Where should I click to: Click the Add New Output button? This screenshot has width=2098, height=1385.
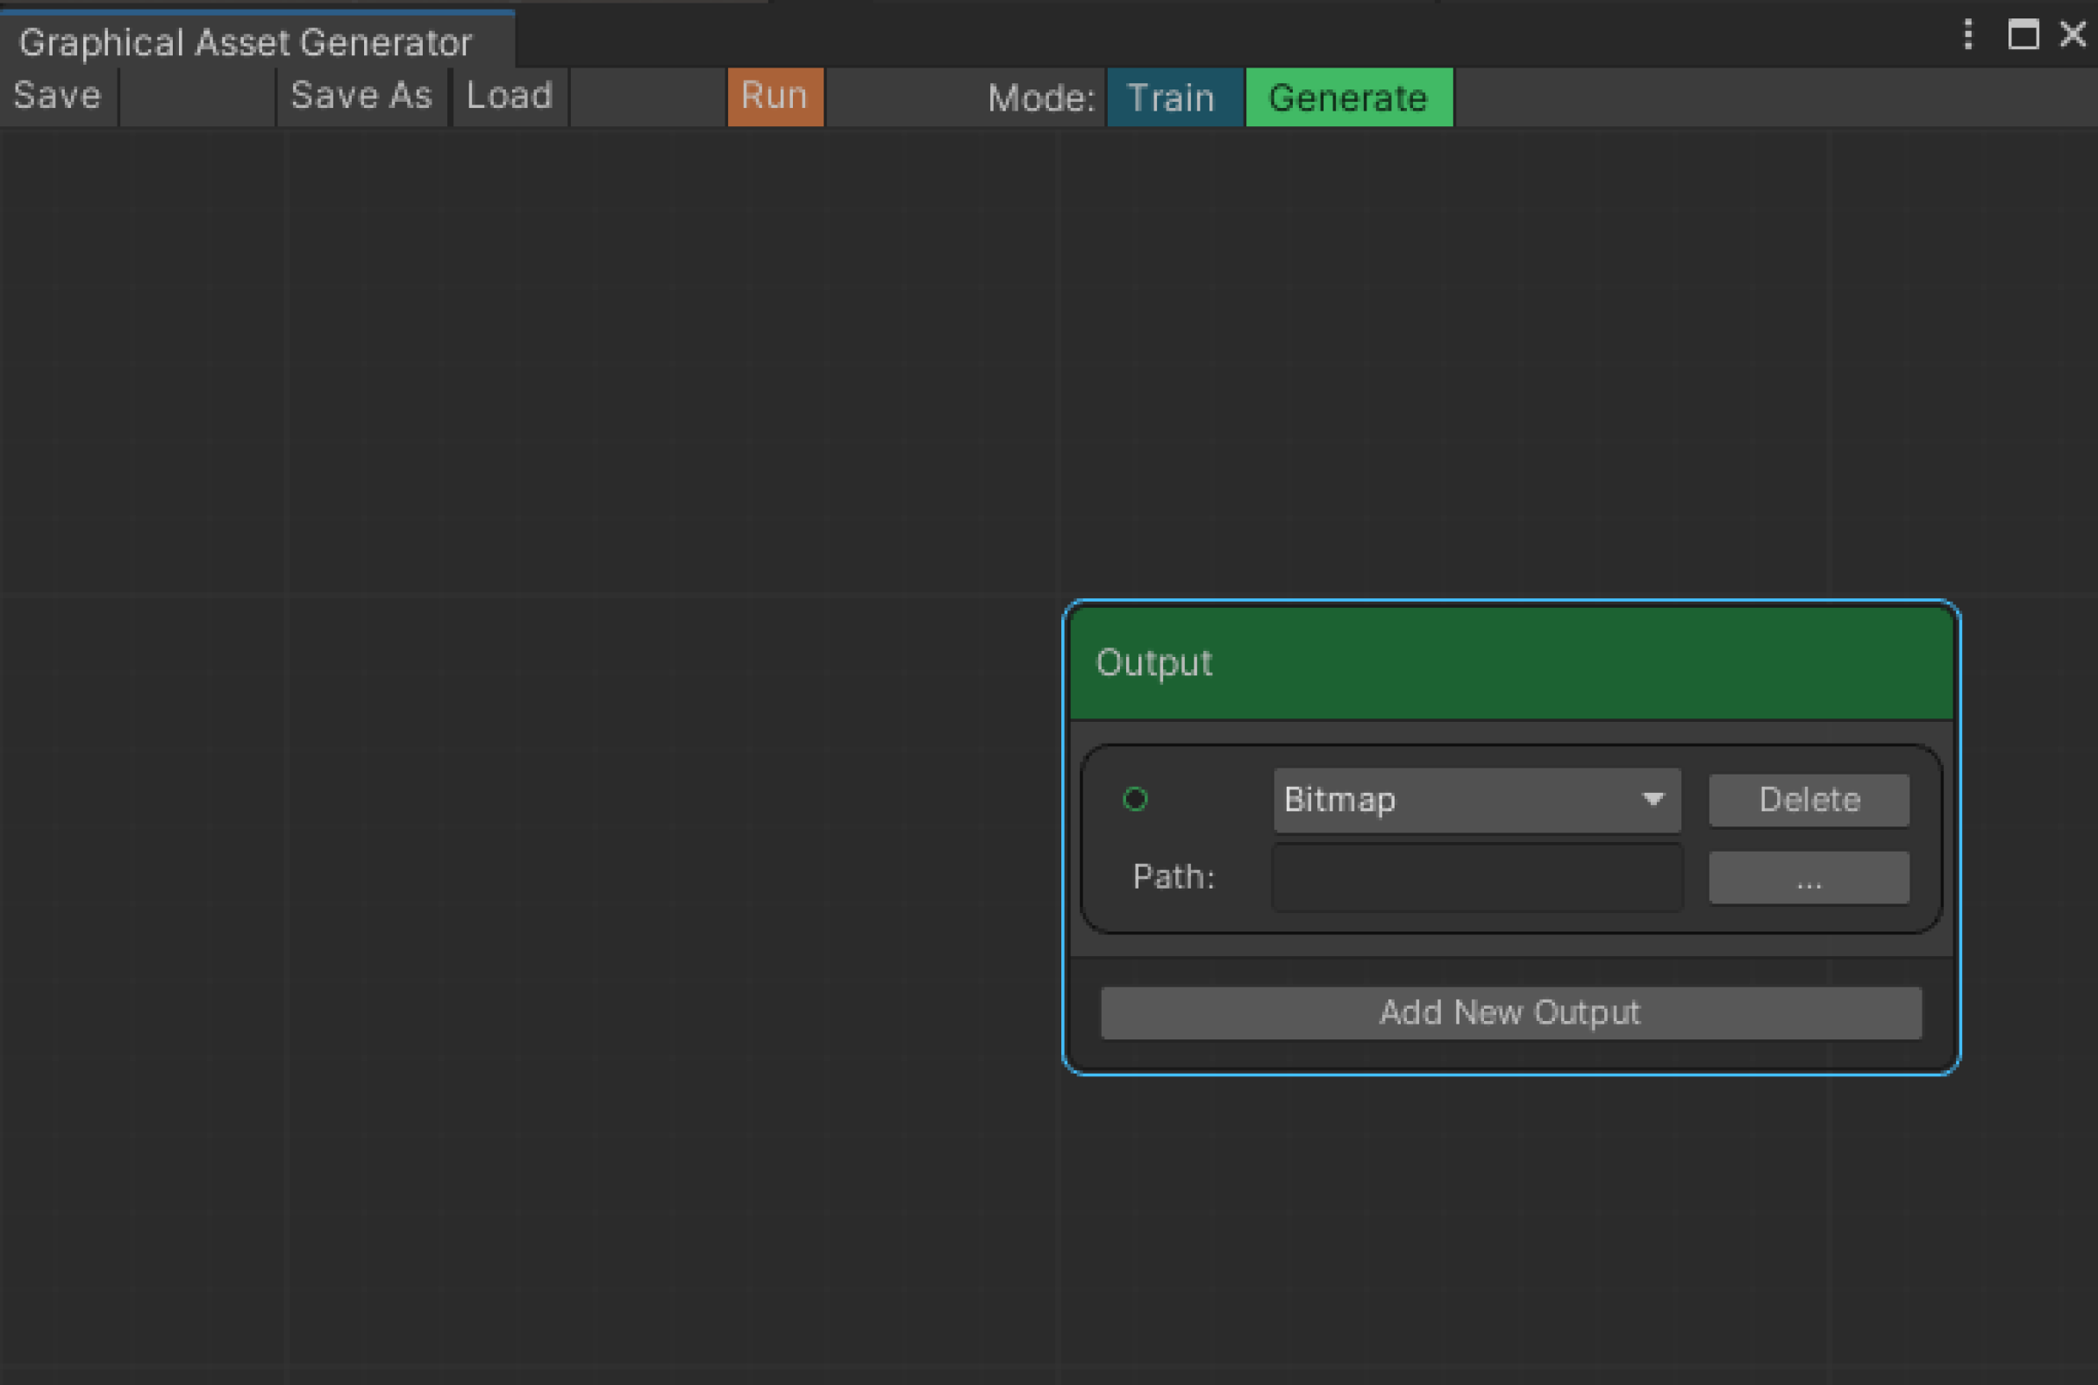pyautogui.click(x=1510, y=1012)
